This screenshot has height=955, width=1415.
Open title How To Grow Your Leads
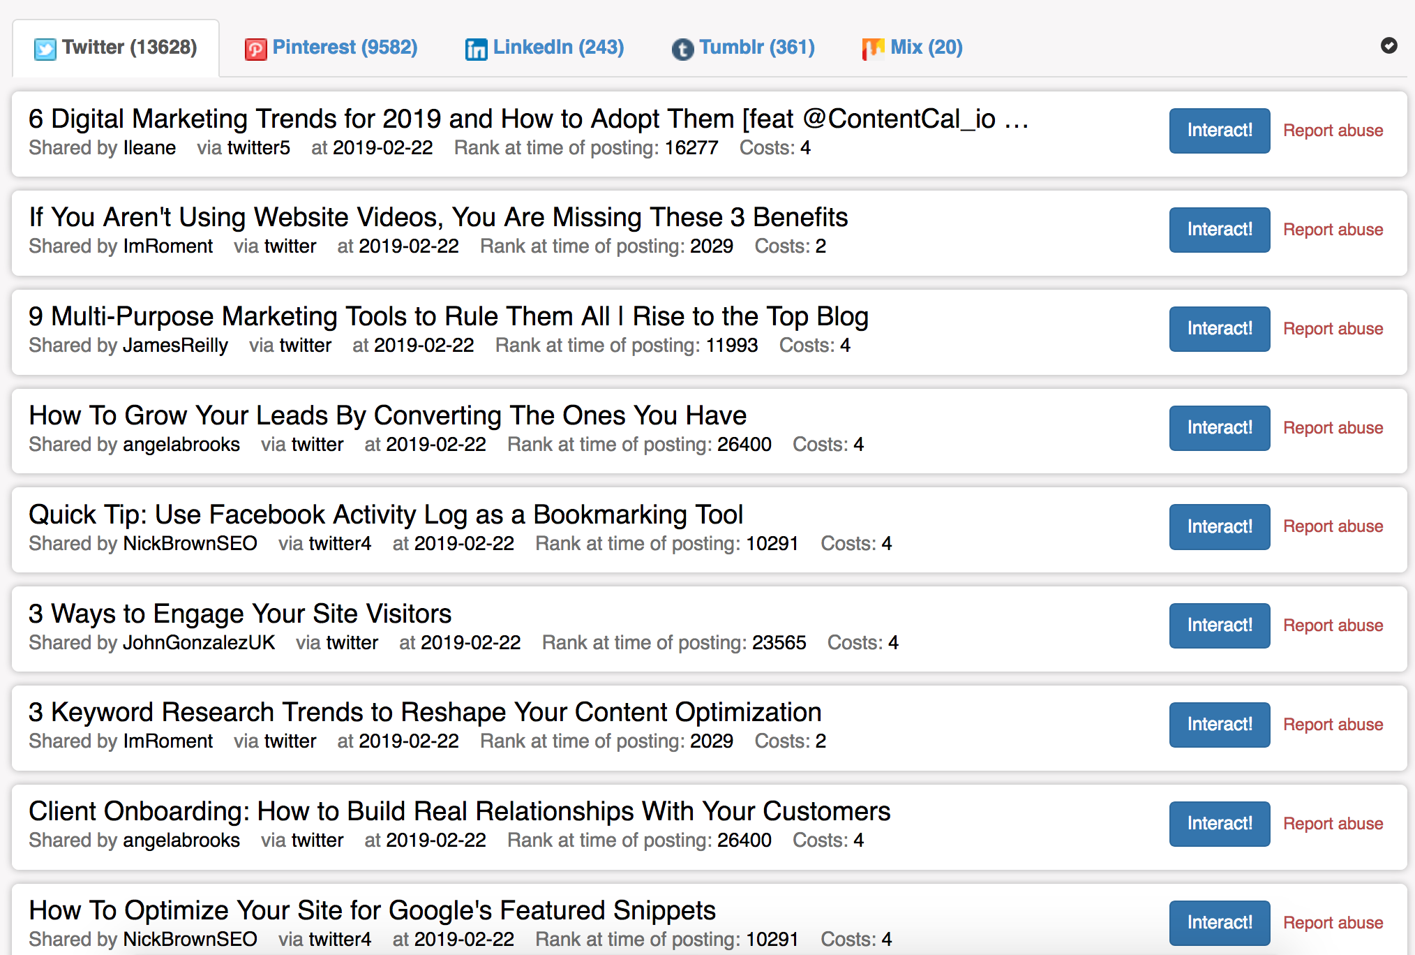(x=388, y=415)
